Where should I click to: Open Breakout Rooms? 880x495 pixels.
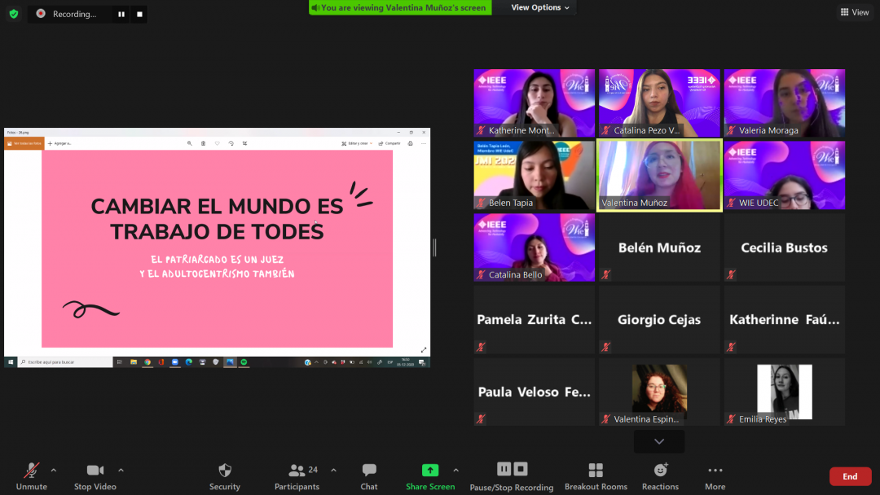pos(596,475)
